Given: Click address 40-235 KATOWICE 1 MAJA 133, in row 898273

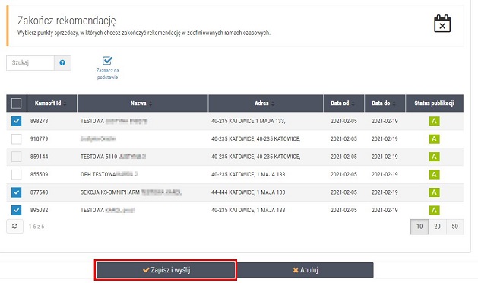Looking at the screenshot, I should tap(248, 121).
